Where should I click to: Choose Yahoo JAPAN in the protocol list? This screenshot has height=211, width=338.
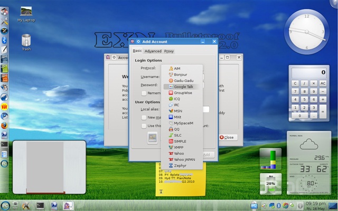(184, 159)
